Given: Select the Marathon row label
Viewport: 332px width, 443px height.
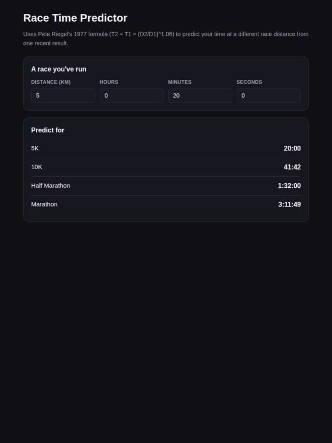Looking at the screenshot, I should [45, 204].
